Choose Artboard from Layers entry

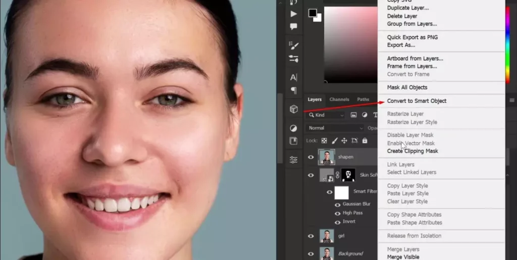pos(415,59)
